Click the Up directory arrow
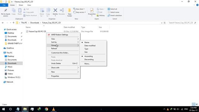 [13, 23]
